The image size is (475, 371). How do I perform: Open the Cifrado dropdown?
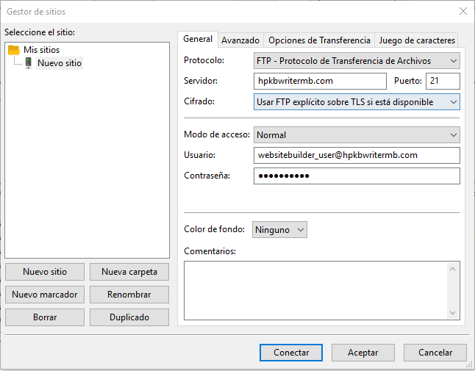click(x=357, y=102)
